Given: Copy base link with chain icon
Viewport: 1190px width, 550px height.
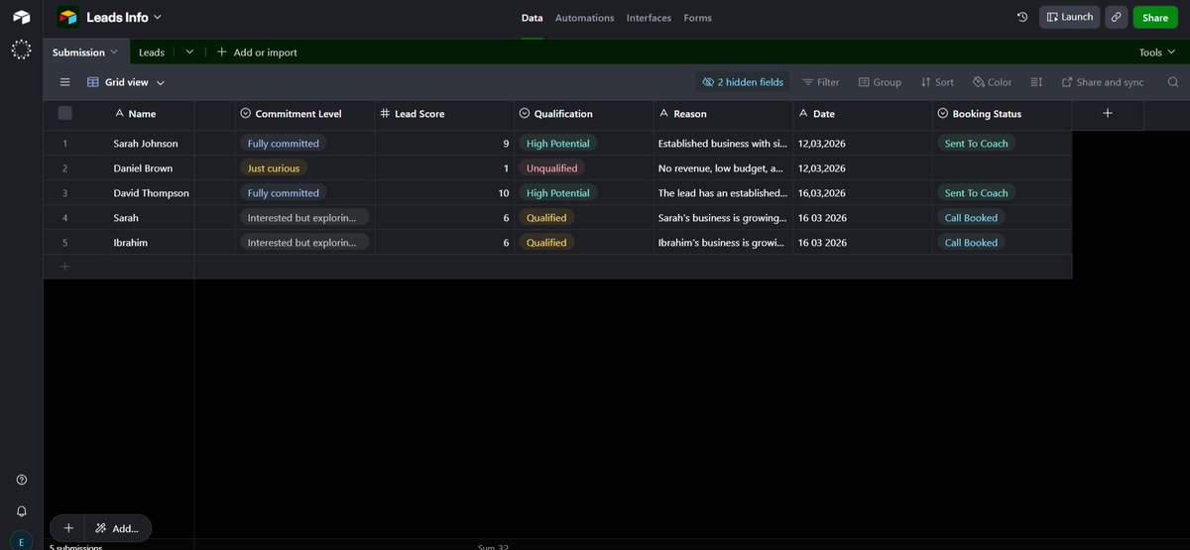Looking at the screenshot, I should click(1116, 17).
